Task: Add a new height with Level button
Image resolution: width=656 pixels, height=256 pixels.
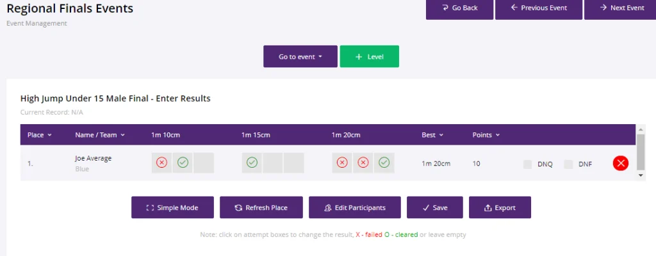Action: (370, 56)
